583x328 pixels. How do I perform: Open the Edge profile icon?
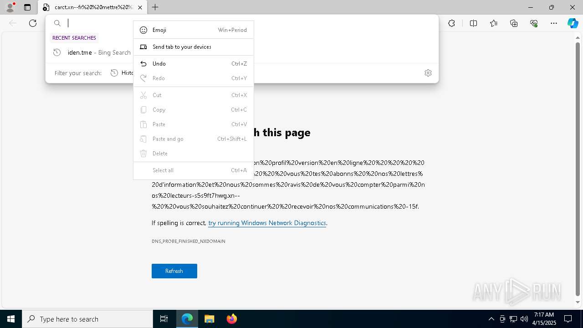(10, 7)
